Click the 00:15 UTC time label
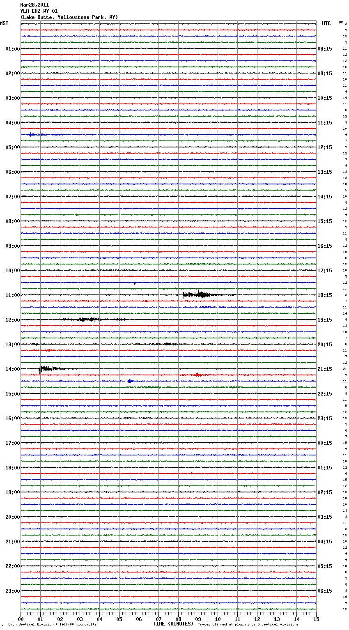This screenshot has height=630, width=349. [x=325, y=443]
